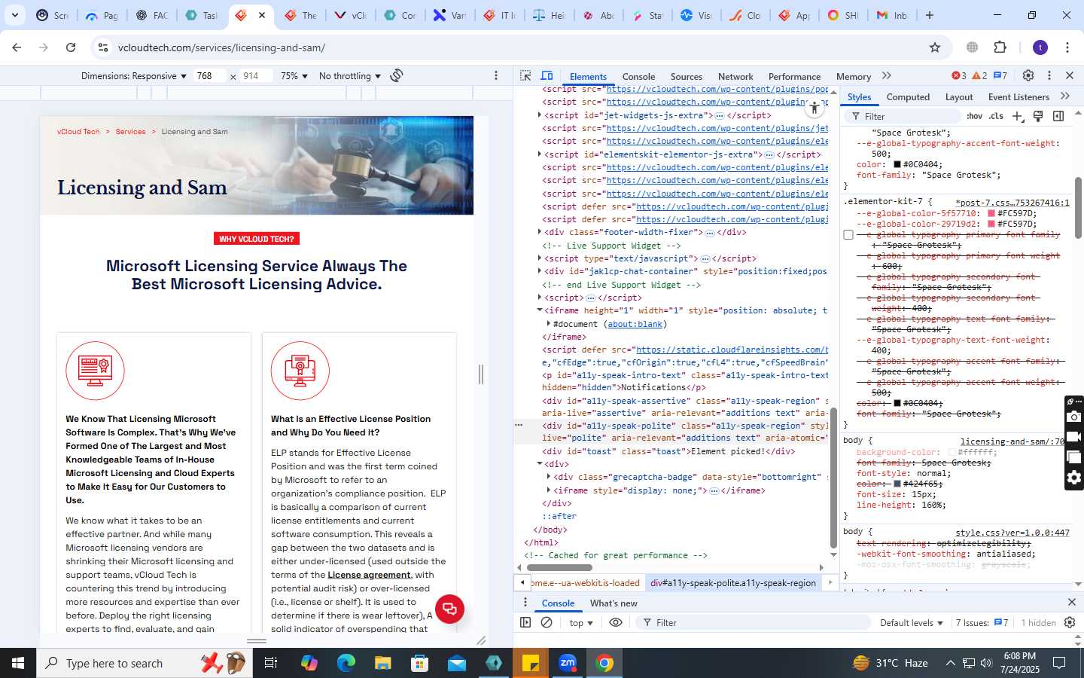Screen dimensions: 1084x678
Task: Click the WHY VCLOUD TECH? badge
Action: tap(257, 239)
